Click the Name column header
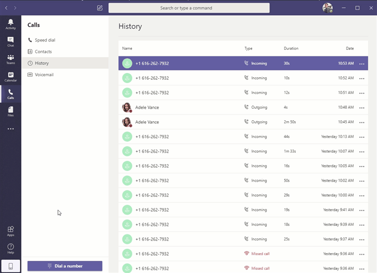The image size is (377, 273). 127,48
